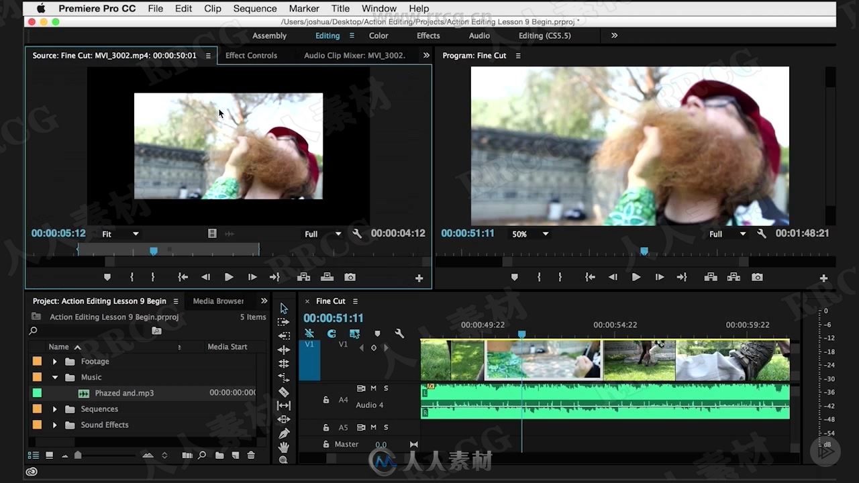Select the Ripple Edit tool

284,350
